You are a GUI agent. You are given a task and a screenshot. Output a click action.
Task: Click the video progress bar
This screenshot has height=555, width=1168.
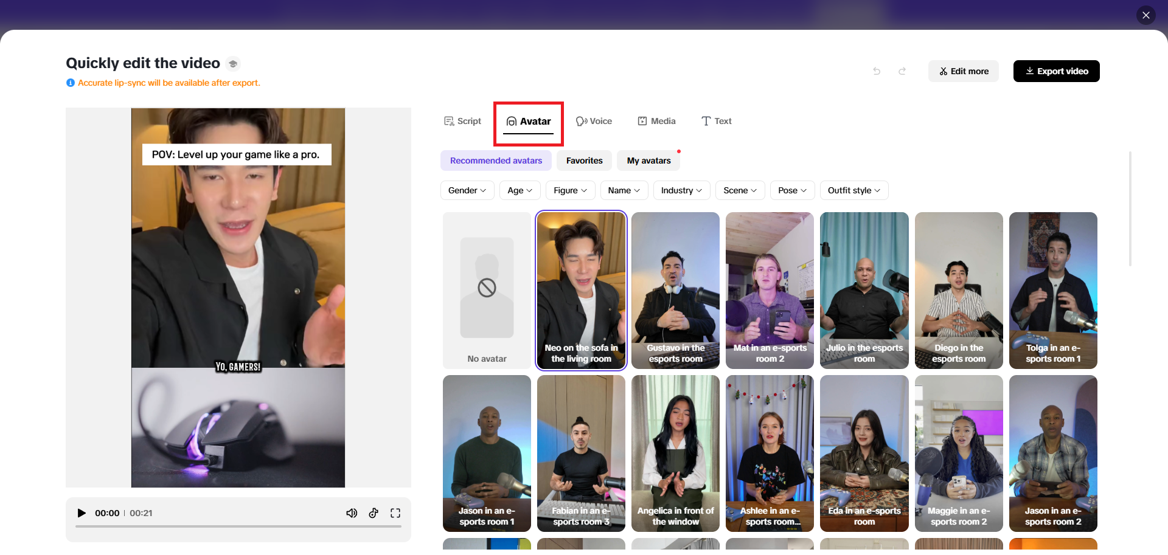point(238,526)
